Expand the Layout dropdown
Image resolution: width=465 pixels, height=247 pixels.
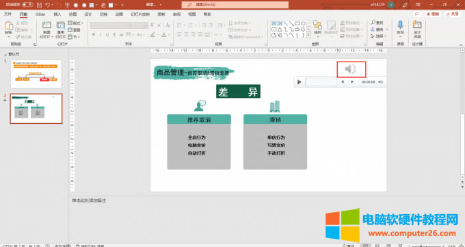click(76, 23)
